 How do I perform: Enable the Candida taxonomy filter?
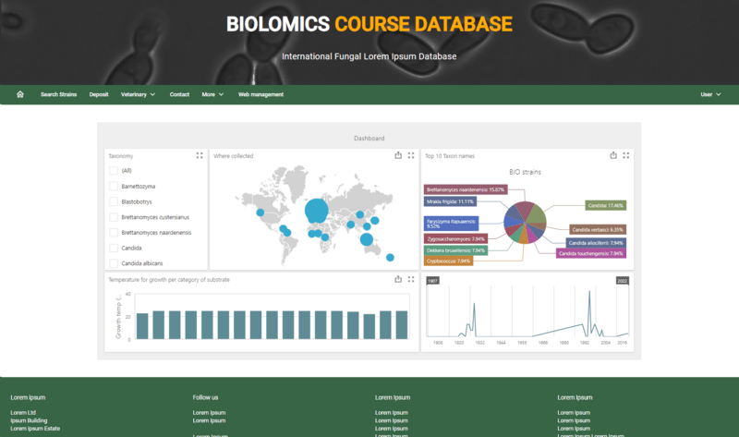(x=114, y=248)
